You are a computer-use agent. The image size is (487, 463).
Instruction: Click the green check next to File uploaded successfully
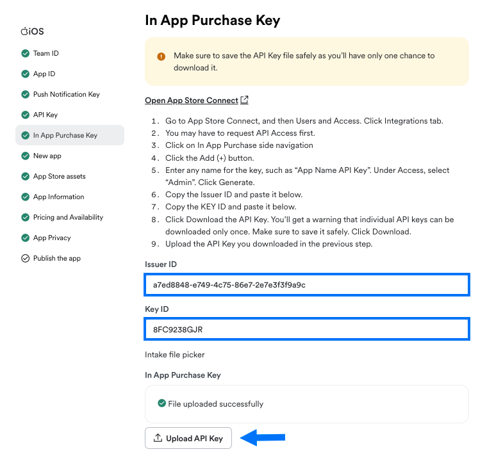click(x=162, y=403)
